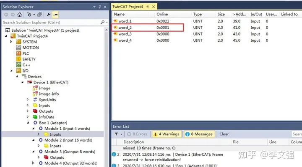Select Module 1 (Input 4 words) tree item
Screen dimensions: 302x167
click(67, 129)
